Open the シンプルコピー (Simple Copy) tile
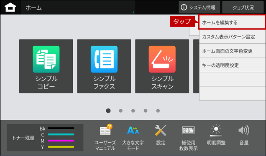This screenshot has height=156, width=266. click(46, 66)
